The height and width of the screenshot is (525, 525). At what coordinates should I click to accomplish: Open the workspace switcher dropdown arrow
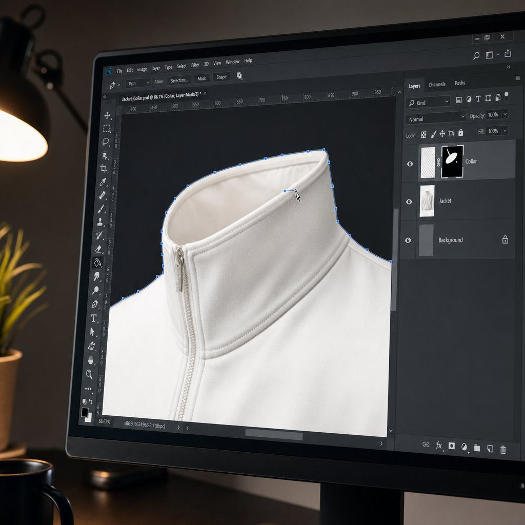pos(498,54)
